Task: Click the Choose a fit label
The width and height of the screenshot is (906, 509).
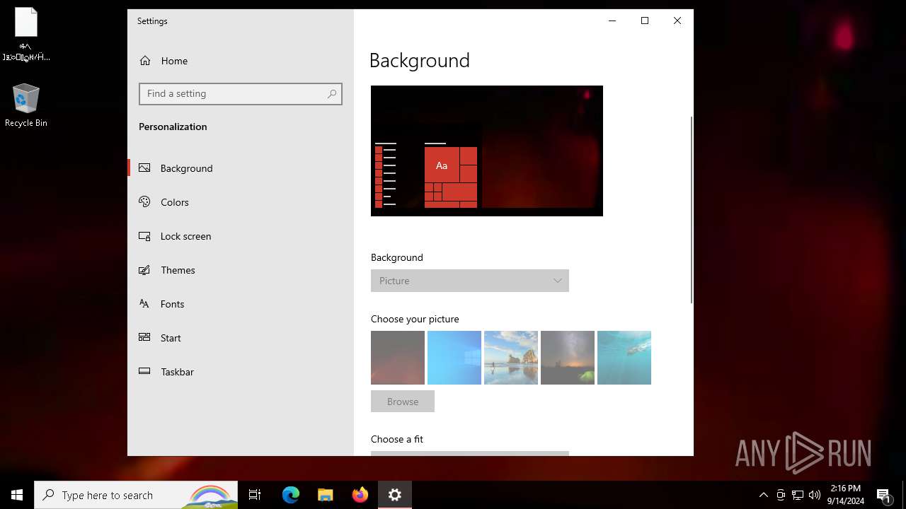Action: point(397,439)
